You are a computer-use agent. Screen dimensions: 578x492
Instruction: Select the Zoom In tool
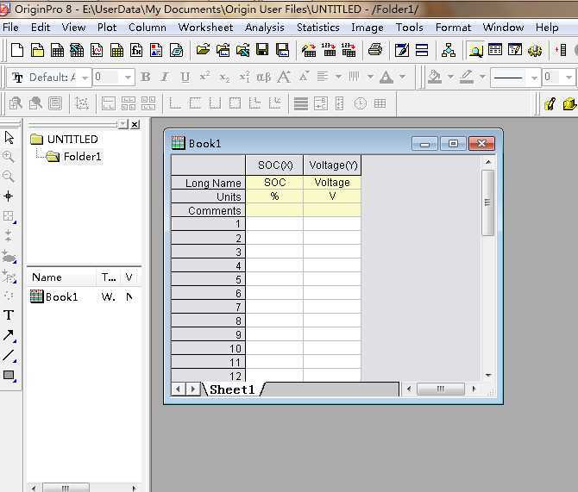(x=9, y=157)
